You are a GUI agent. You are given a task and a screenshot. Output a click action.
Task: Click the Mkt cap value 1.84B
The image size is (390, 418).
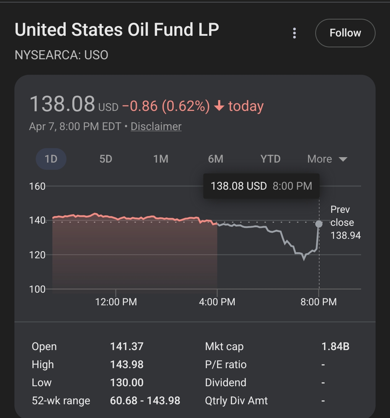(x=335, y=346)
